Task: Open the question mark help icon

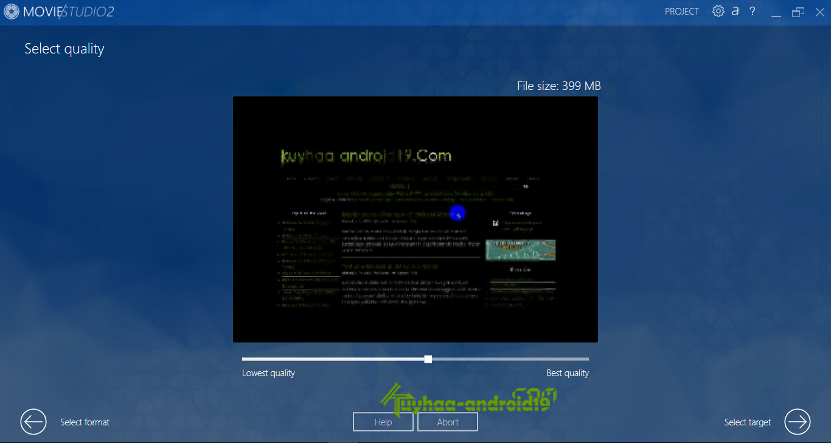Action: 753,11
